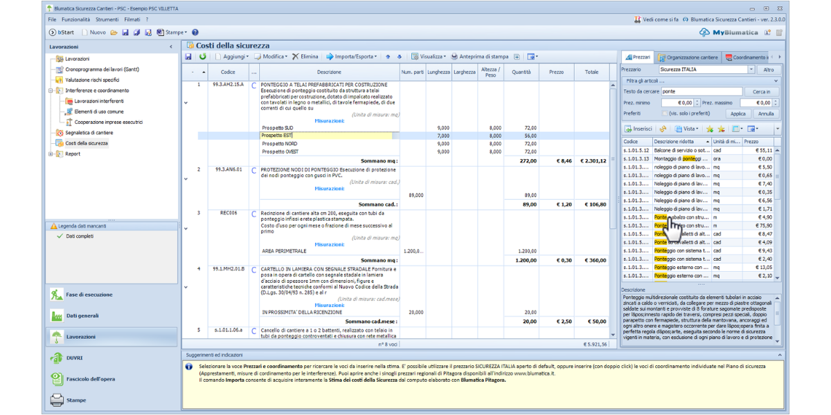Expand the Report tree node
Image resolution: width=831 pixels, height=415 pixels.
coord(51,154)
